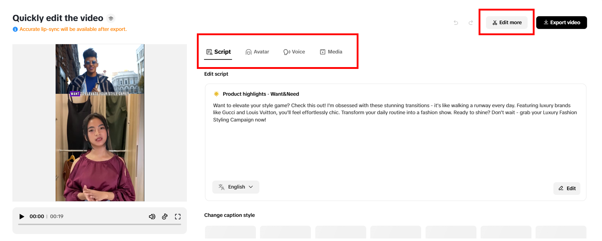
Task: Click the tutorial icon beside the title
Action: pyautogui.click(x=111, y=18)
